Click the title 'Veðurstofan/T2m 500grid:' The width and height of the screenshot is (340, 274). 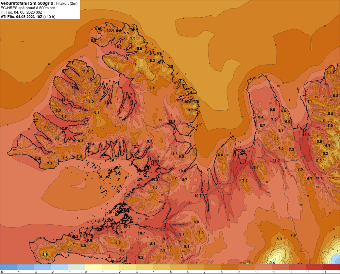tap(28, 3)
